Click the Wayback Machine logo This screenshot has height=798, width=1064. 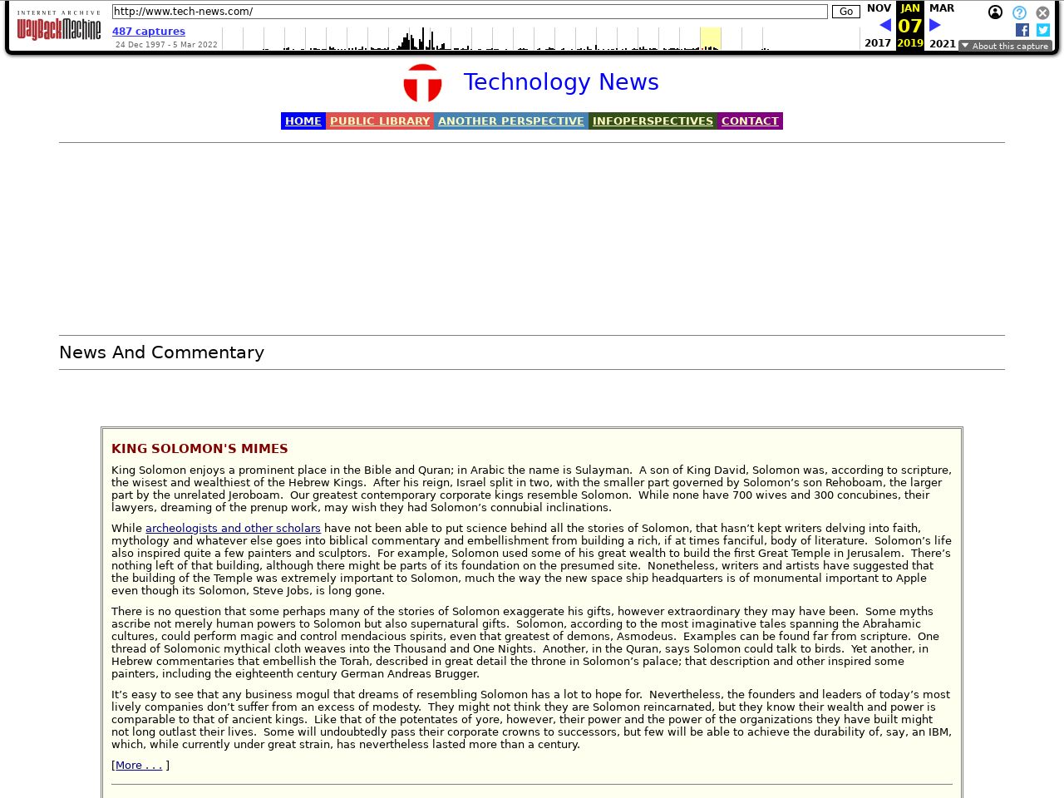coord(59,27)
